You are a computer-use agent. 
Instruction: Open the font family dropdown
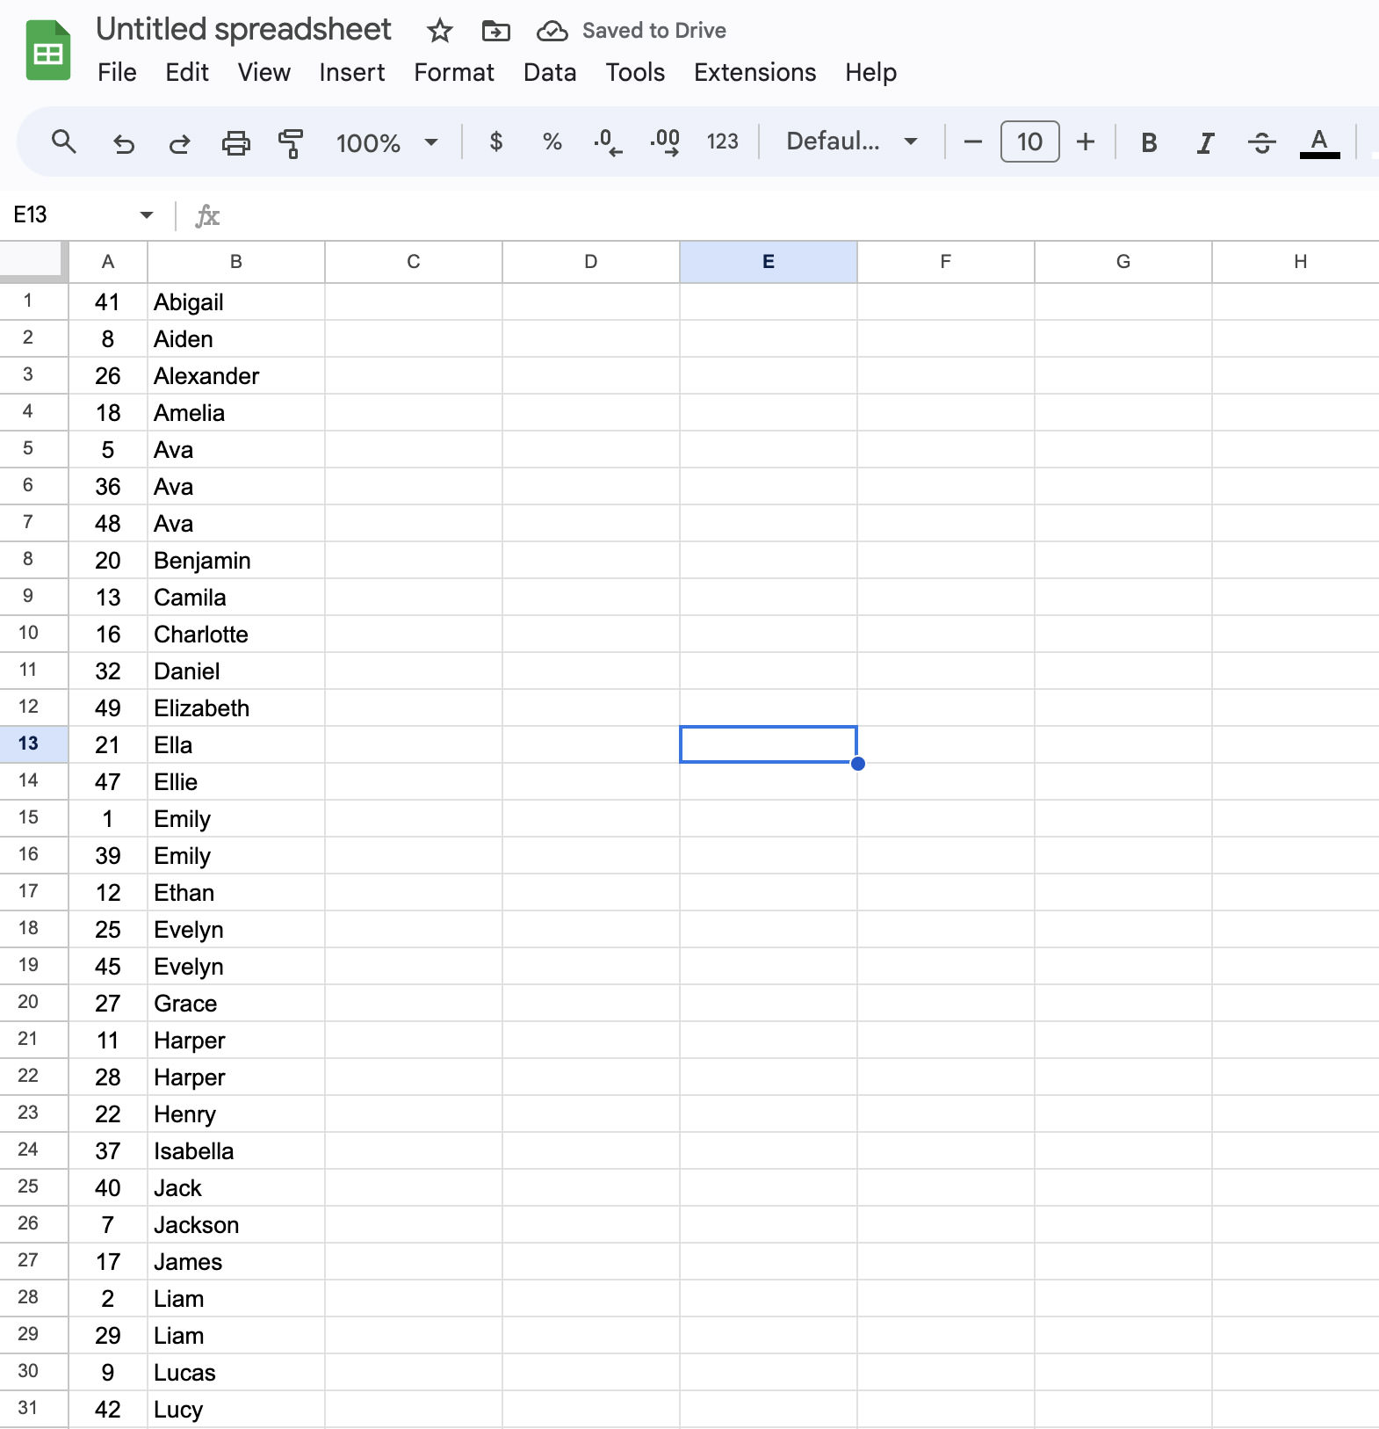tap(851, 141)
